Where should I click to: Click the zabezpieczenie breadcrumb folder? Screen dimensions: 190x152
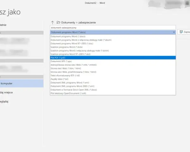87,22
